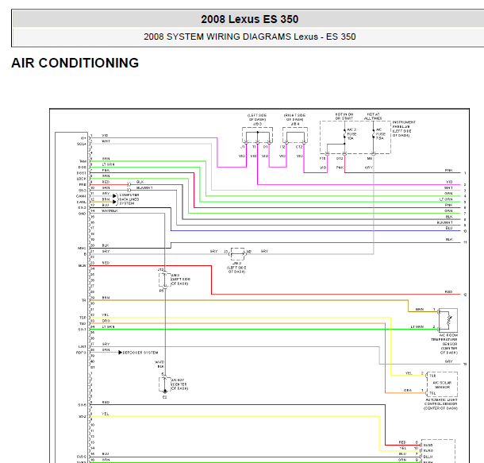Click the arrow pointing to DEFOGGER SYSTEM
This screenshot has width=484, height=463.
coord(120,353)
